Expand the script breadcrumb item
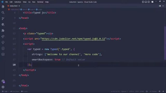Screen dimensions: 166x93 pyautogui.click(x=39, y=10)
